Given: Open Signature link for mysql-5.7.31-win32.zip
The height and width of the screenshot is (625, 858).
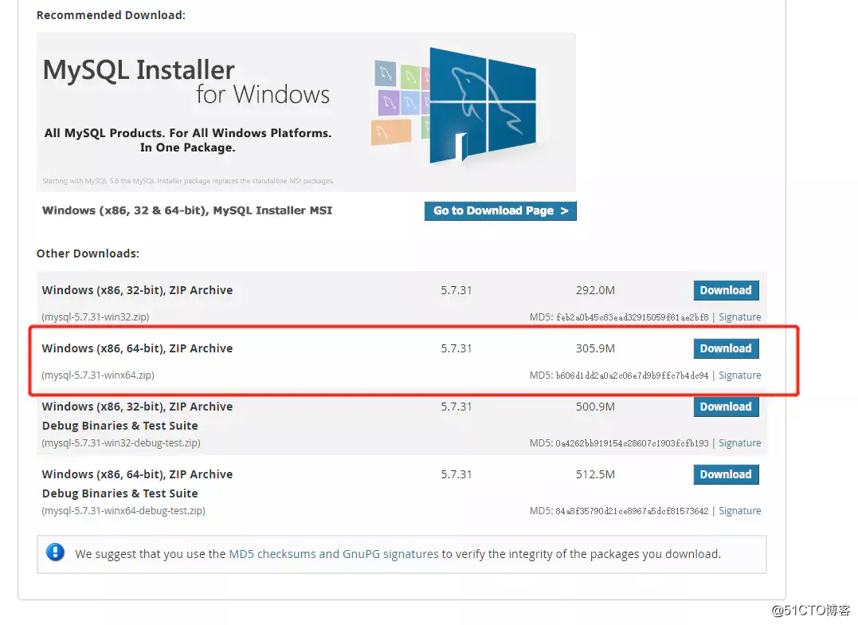Looking at the screenshot, I should pos(740,317).
